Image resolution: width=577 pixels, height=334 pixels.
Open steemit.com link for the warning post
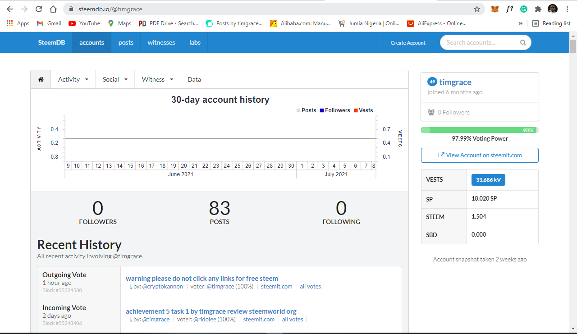(x=277, y=287)
